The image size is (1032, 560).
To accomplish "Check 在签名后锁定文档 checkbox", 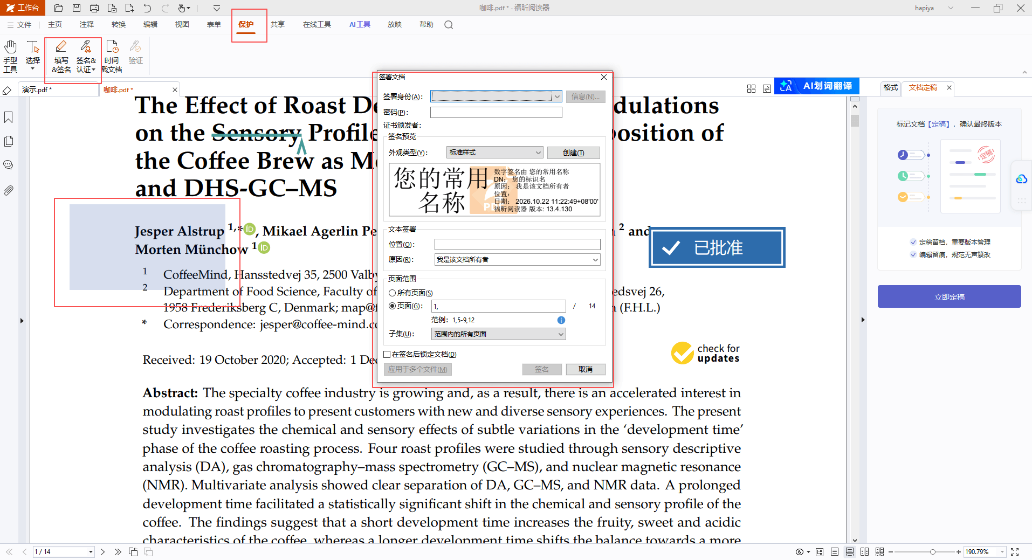I will 387,355.
